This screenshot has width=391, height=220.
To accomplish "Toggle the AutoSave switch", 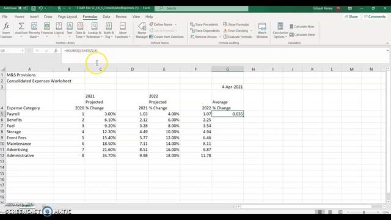I will (23, 8).
